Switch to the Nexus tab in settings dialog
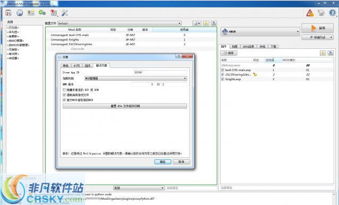This screenshot has width=339, height=205. (x=77, y=65)
